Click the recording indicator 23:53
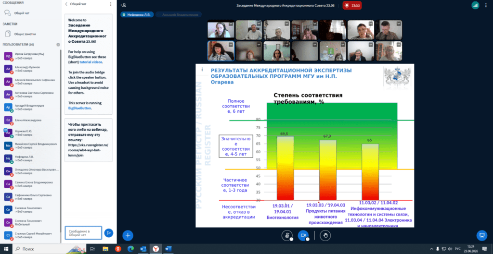 point(352,5)
